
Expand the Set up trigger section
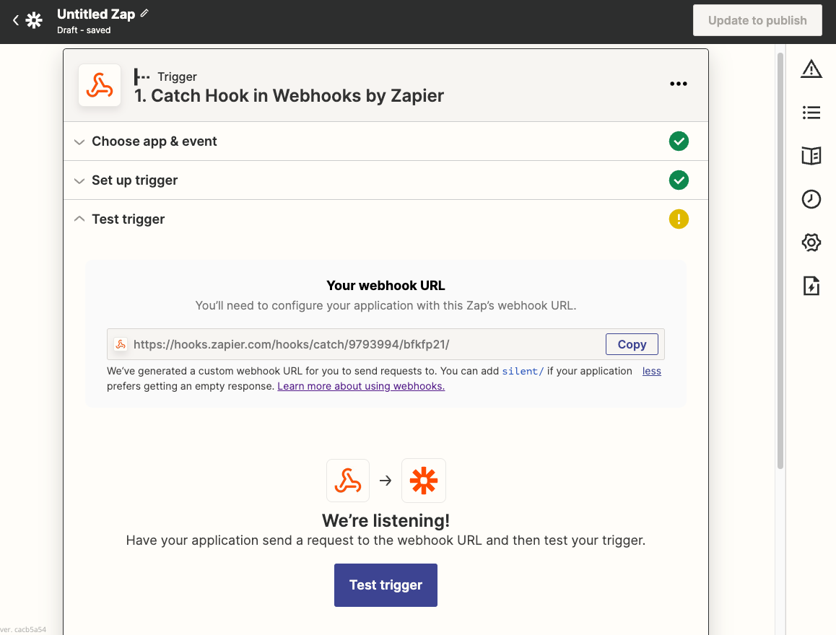[386, 180]
